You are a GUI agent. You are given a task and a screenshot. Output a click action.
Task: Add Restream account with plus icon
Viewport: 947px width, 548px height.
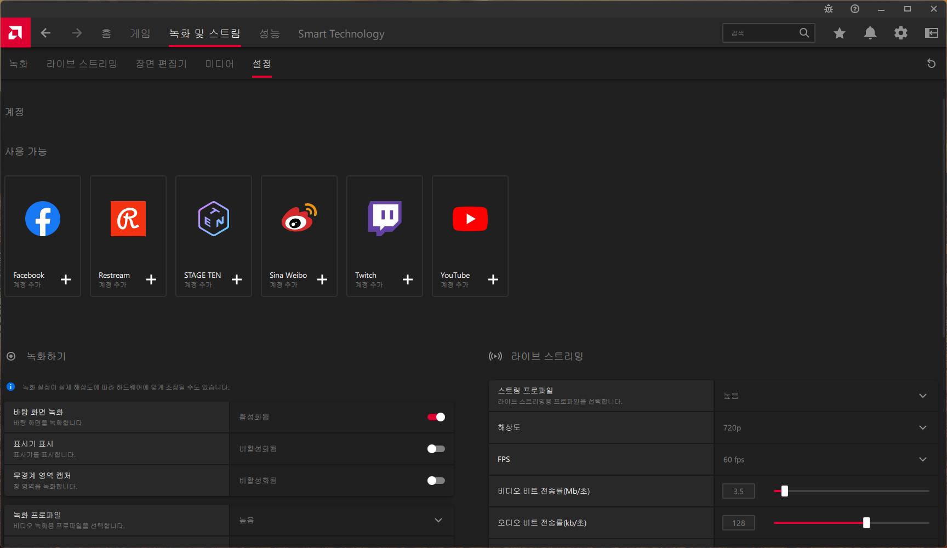click(x=151, y=279)
